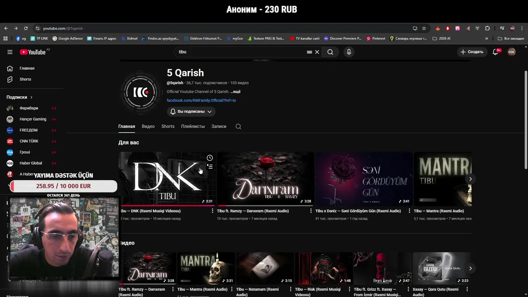Add DNK video to queue
This screenshot has height=297, width=528.
(210, 167)
